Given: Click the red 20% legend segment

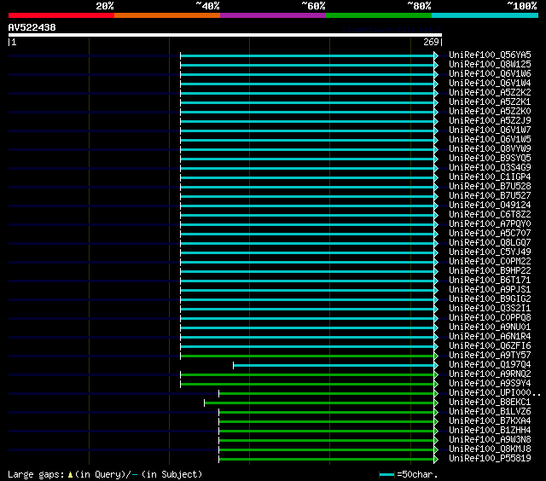Looking at the screenshot, I should tap(61, 15).
